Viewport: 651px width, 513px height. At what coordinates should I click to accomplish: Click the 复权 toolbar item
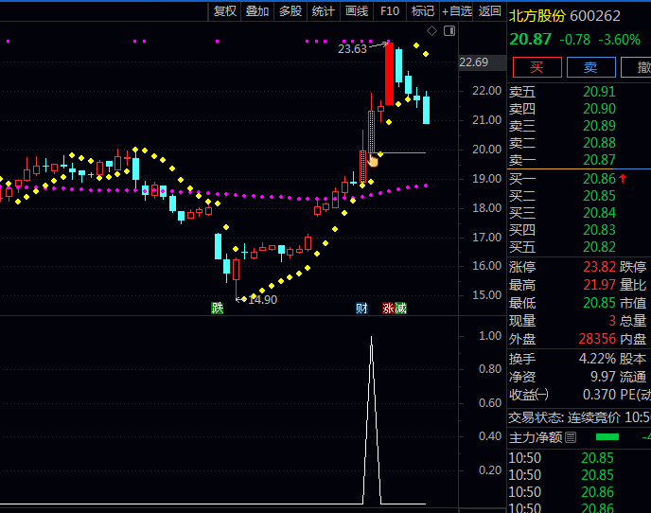coord(224,11)
